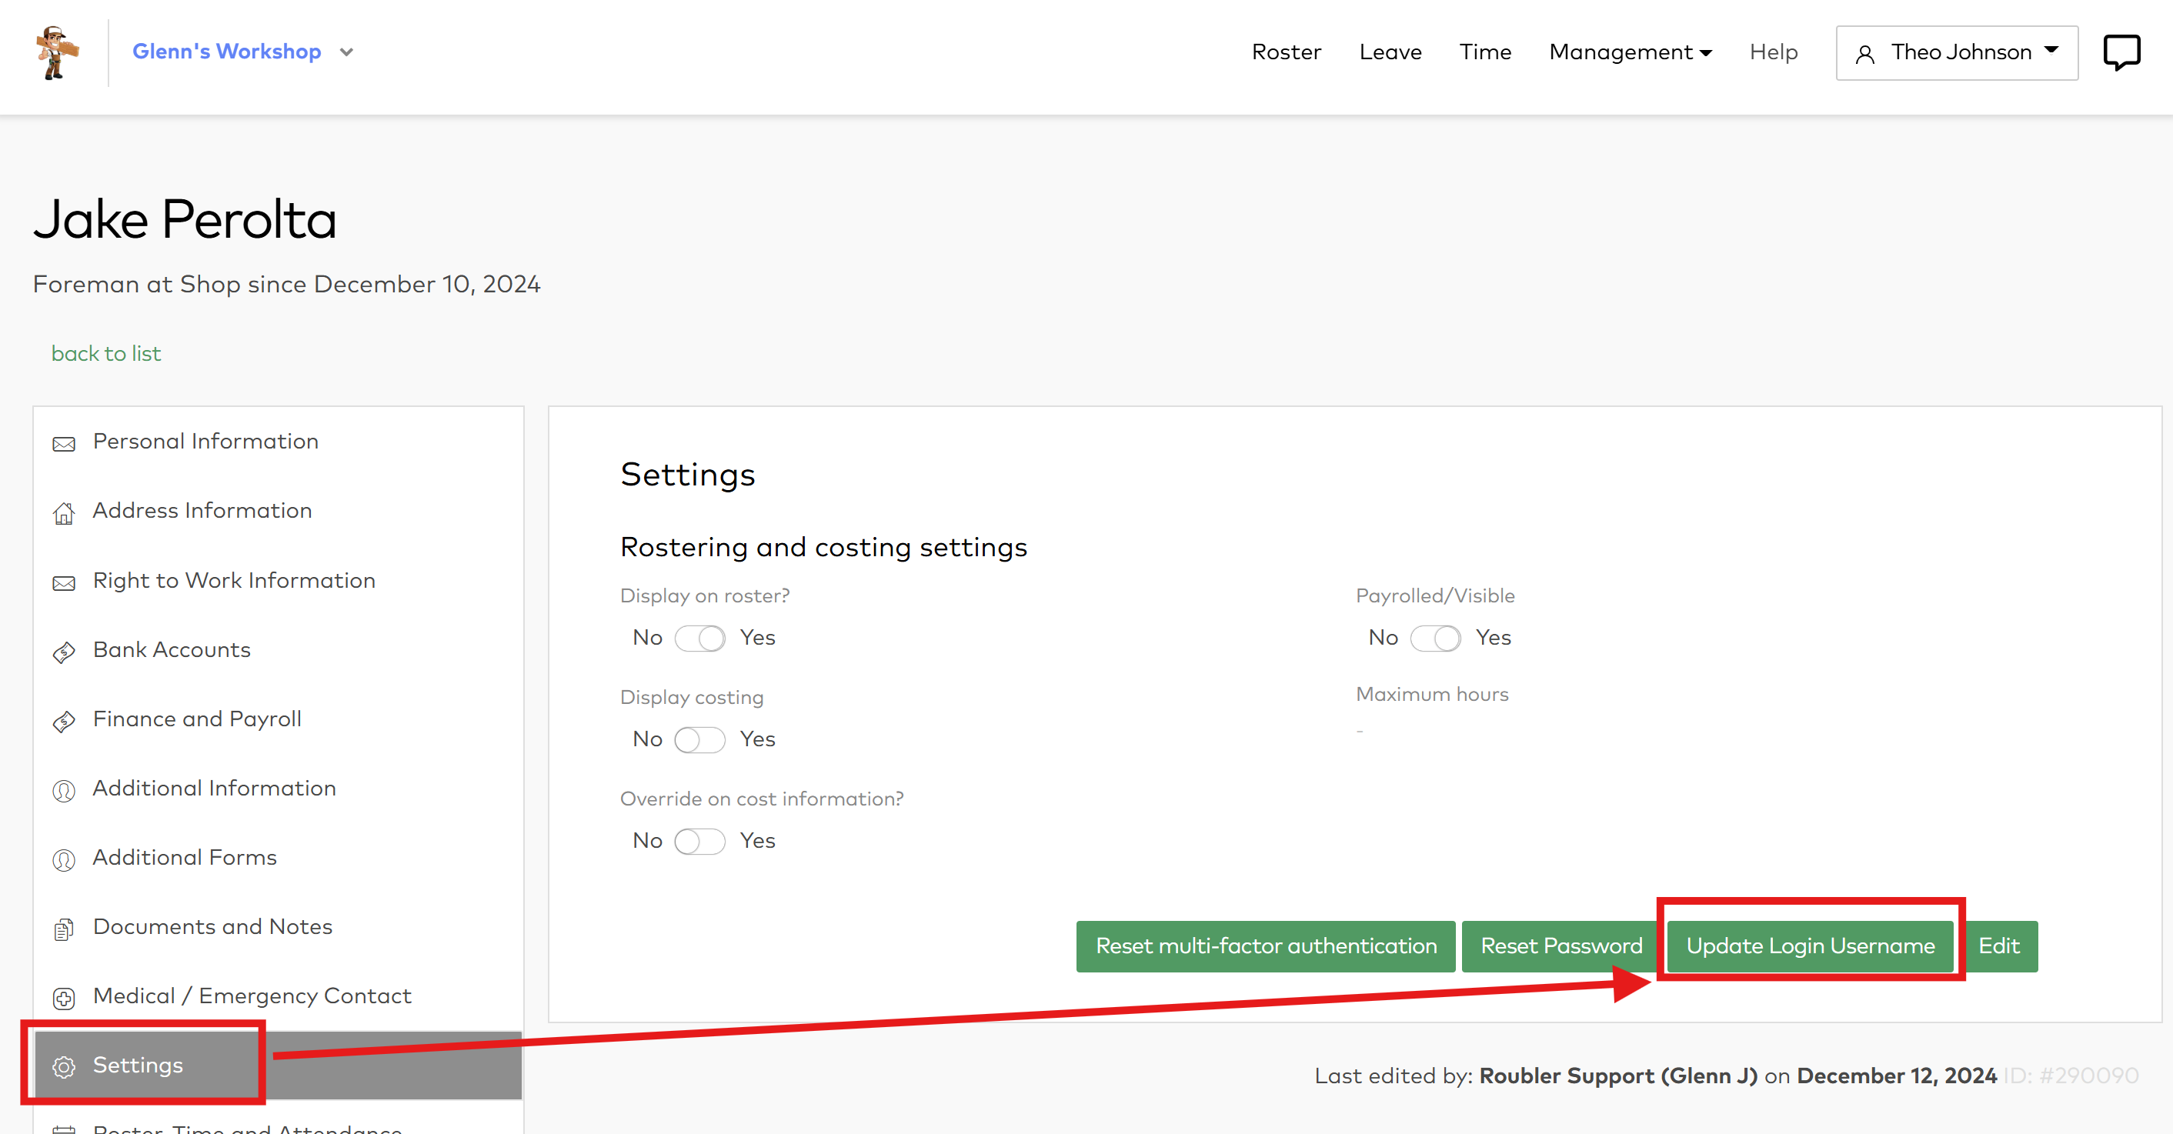
Task: Toggle the Override on cost information switch
Action: pyautogui.click(x=699, y=841)
